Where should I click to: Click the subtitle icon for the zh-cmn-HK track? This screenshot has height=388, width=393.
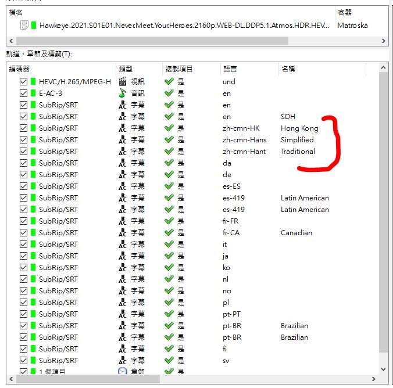(x=122, y=128)
